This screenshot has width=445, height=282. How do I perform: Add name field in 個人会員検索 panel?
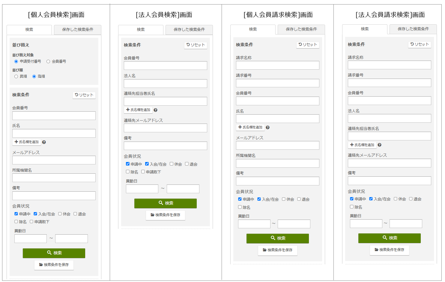27,142
